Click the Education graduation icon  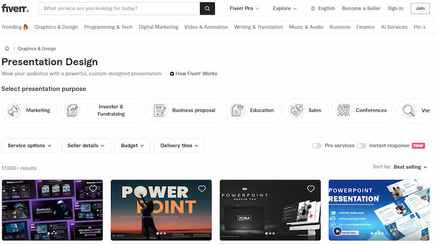pyautogui.click(x=238, y=111)
